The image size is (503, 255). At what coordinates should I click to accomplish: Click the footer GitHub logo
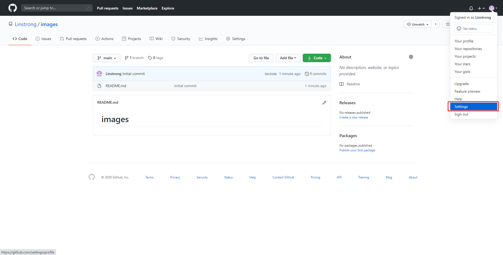(x=92, y=177)
